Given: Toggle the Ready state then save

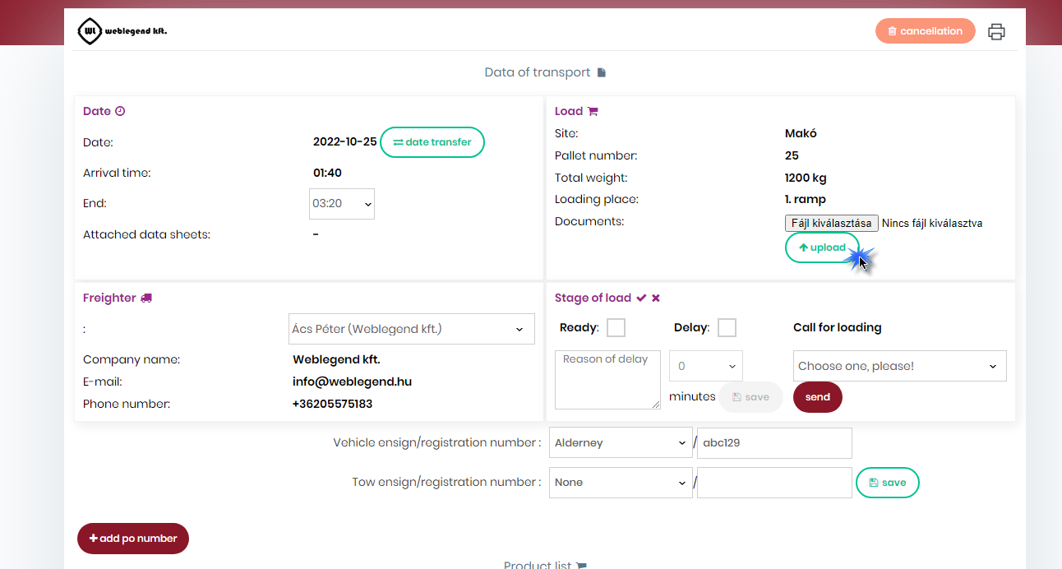Looking at the screenshot, I should (x=750, y=396).
